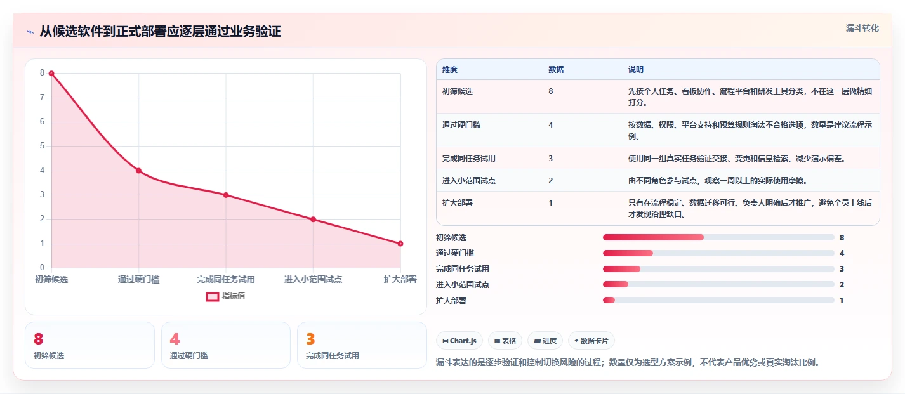Click value 4 in the table's 通过硬门槛 row
The width and height of the screenshot is (905, 394).
551,125
